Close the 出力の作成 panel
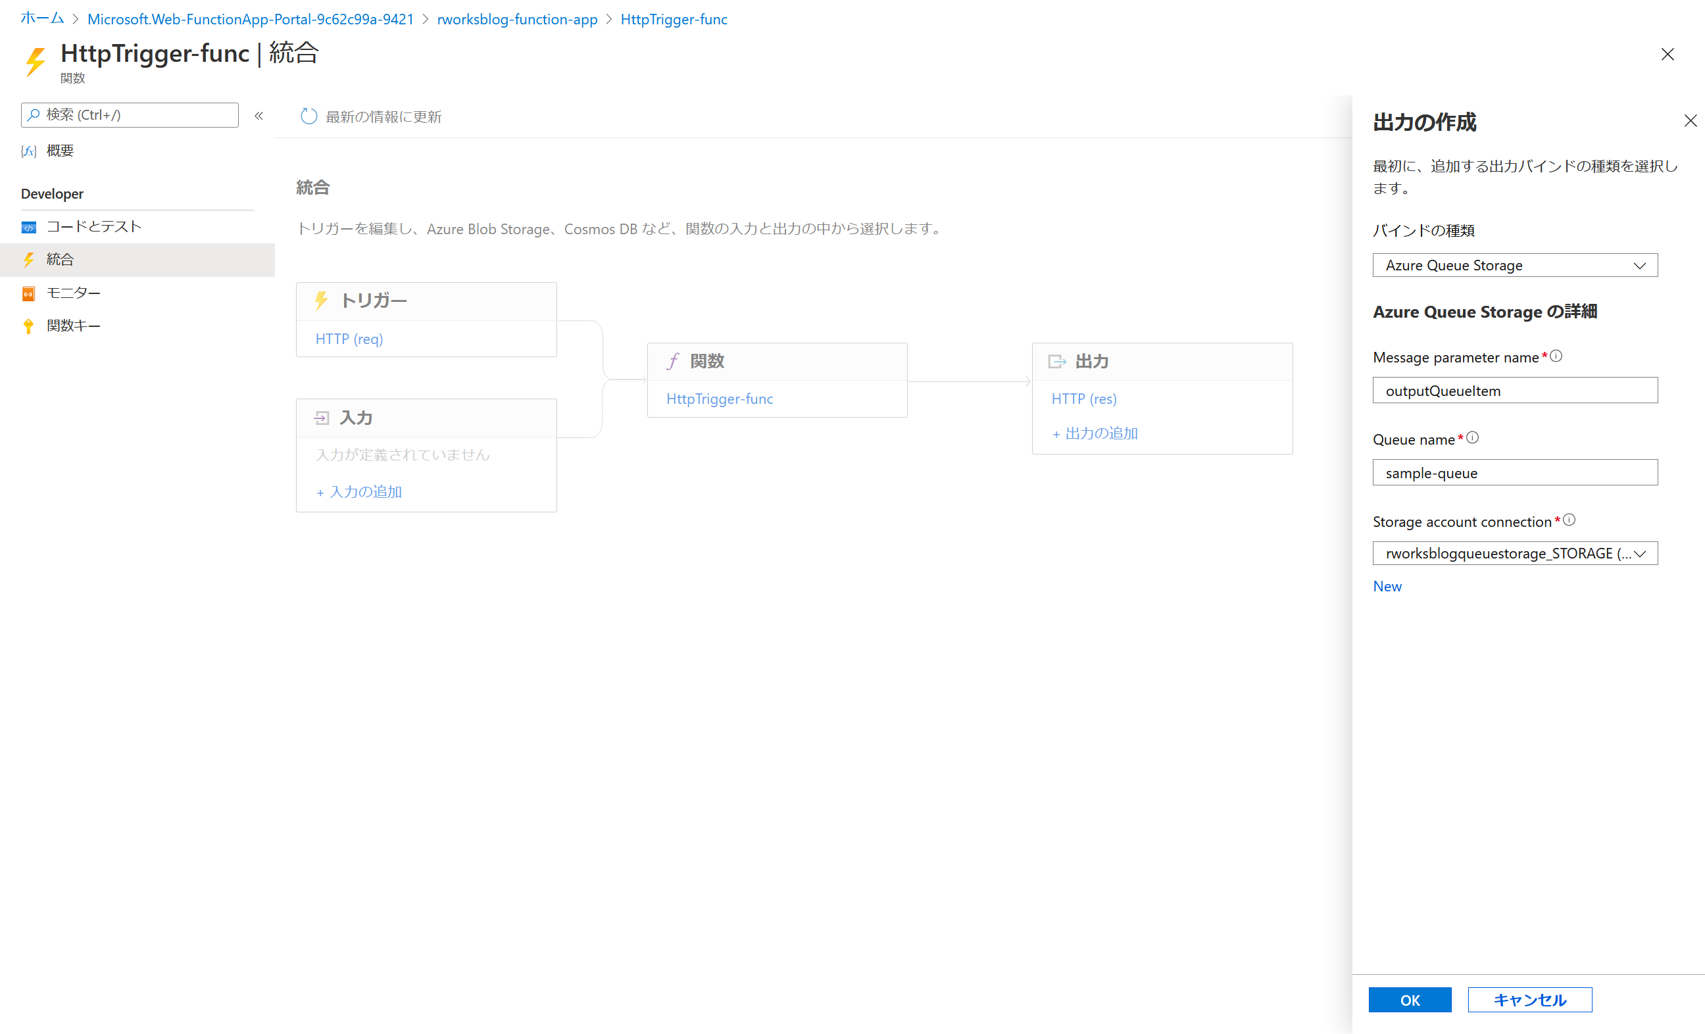The height and width of the screenshot is (1034, 1705). [1690, 121]
